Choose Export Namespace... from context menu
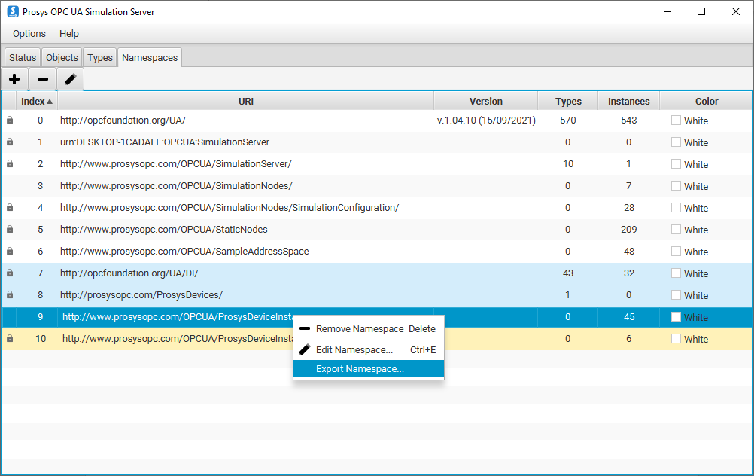754x476 pixels. coord(360,369)
